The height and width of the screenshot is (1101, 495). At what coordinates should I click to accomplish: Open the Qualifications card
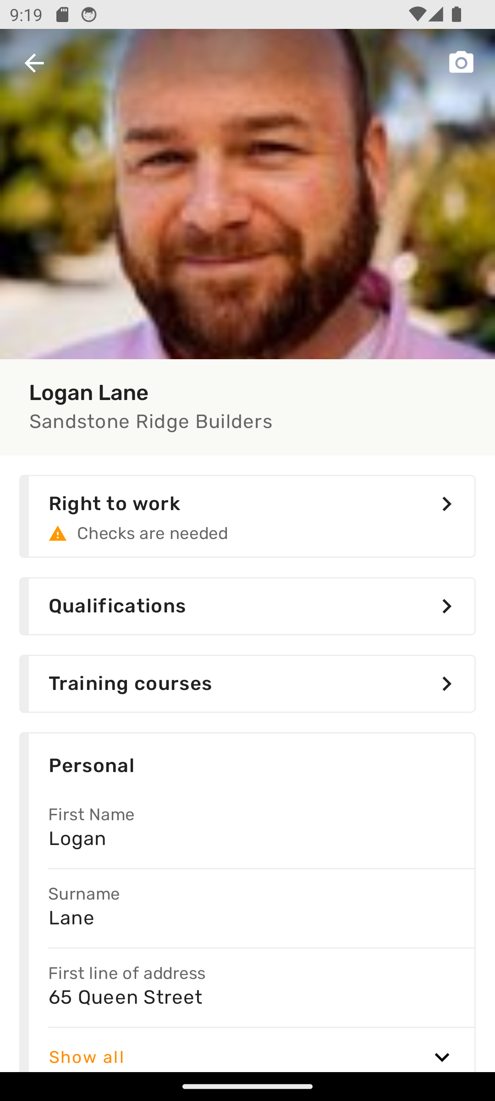point(247,606)
